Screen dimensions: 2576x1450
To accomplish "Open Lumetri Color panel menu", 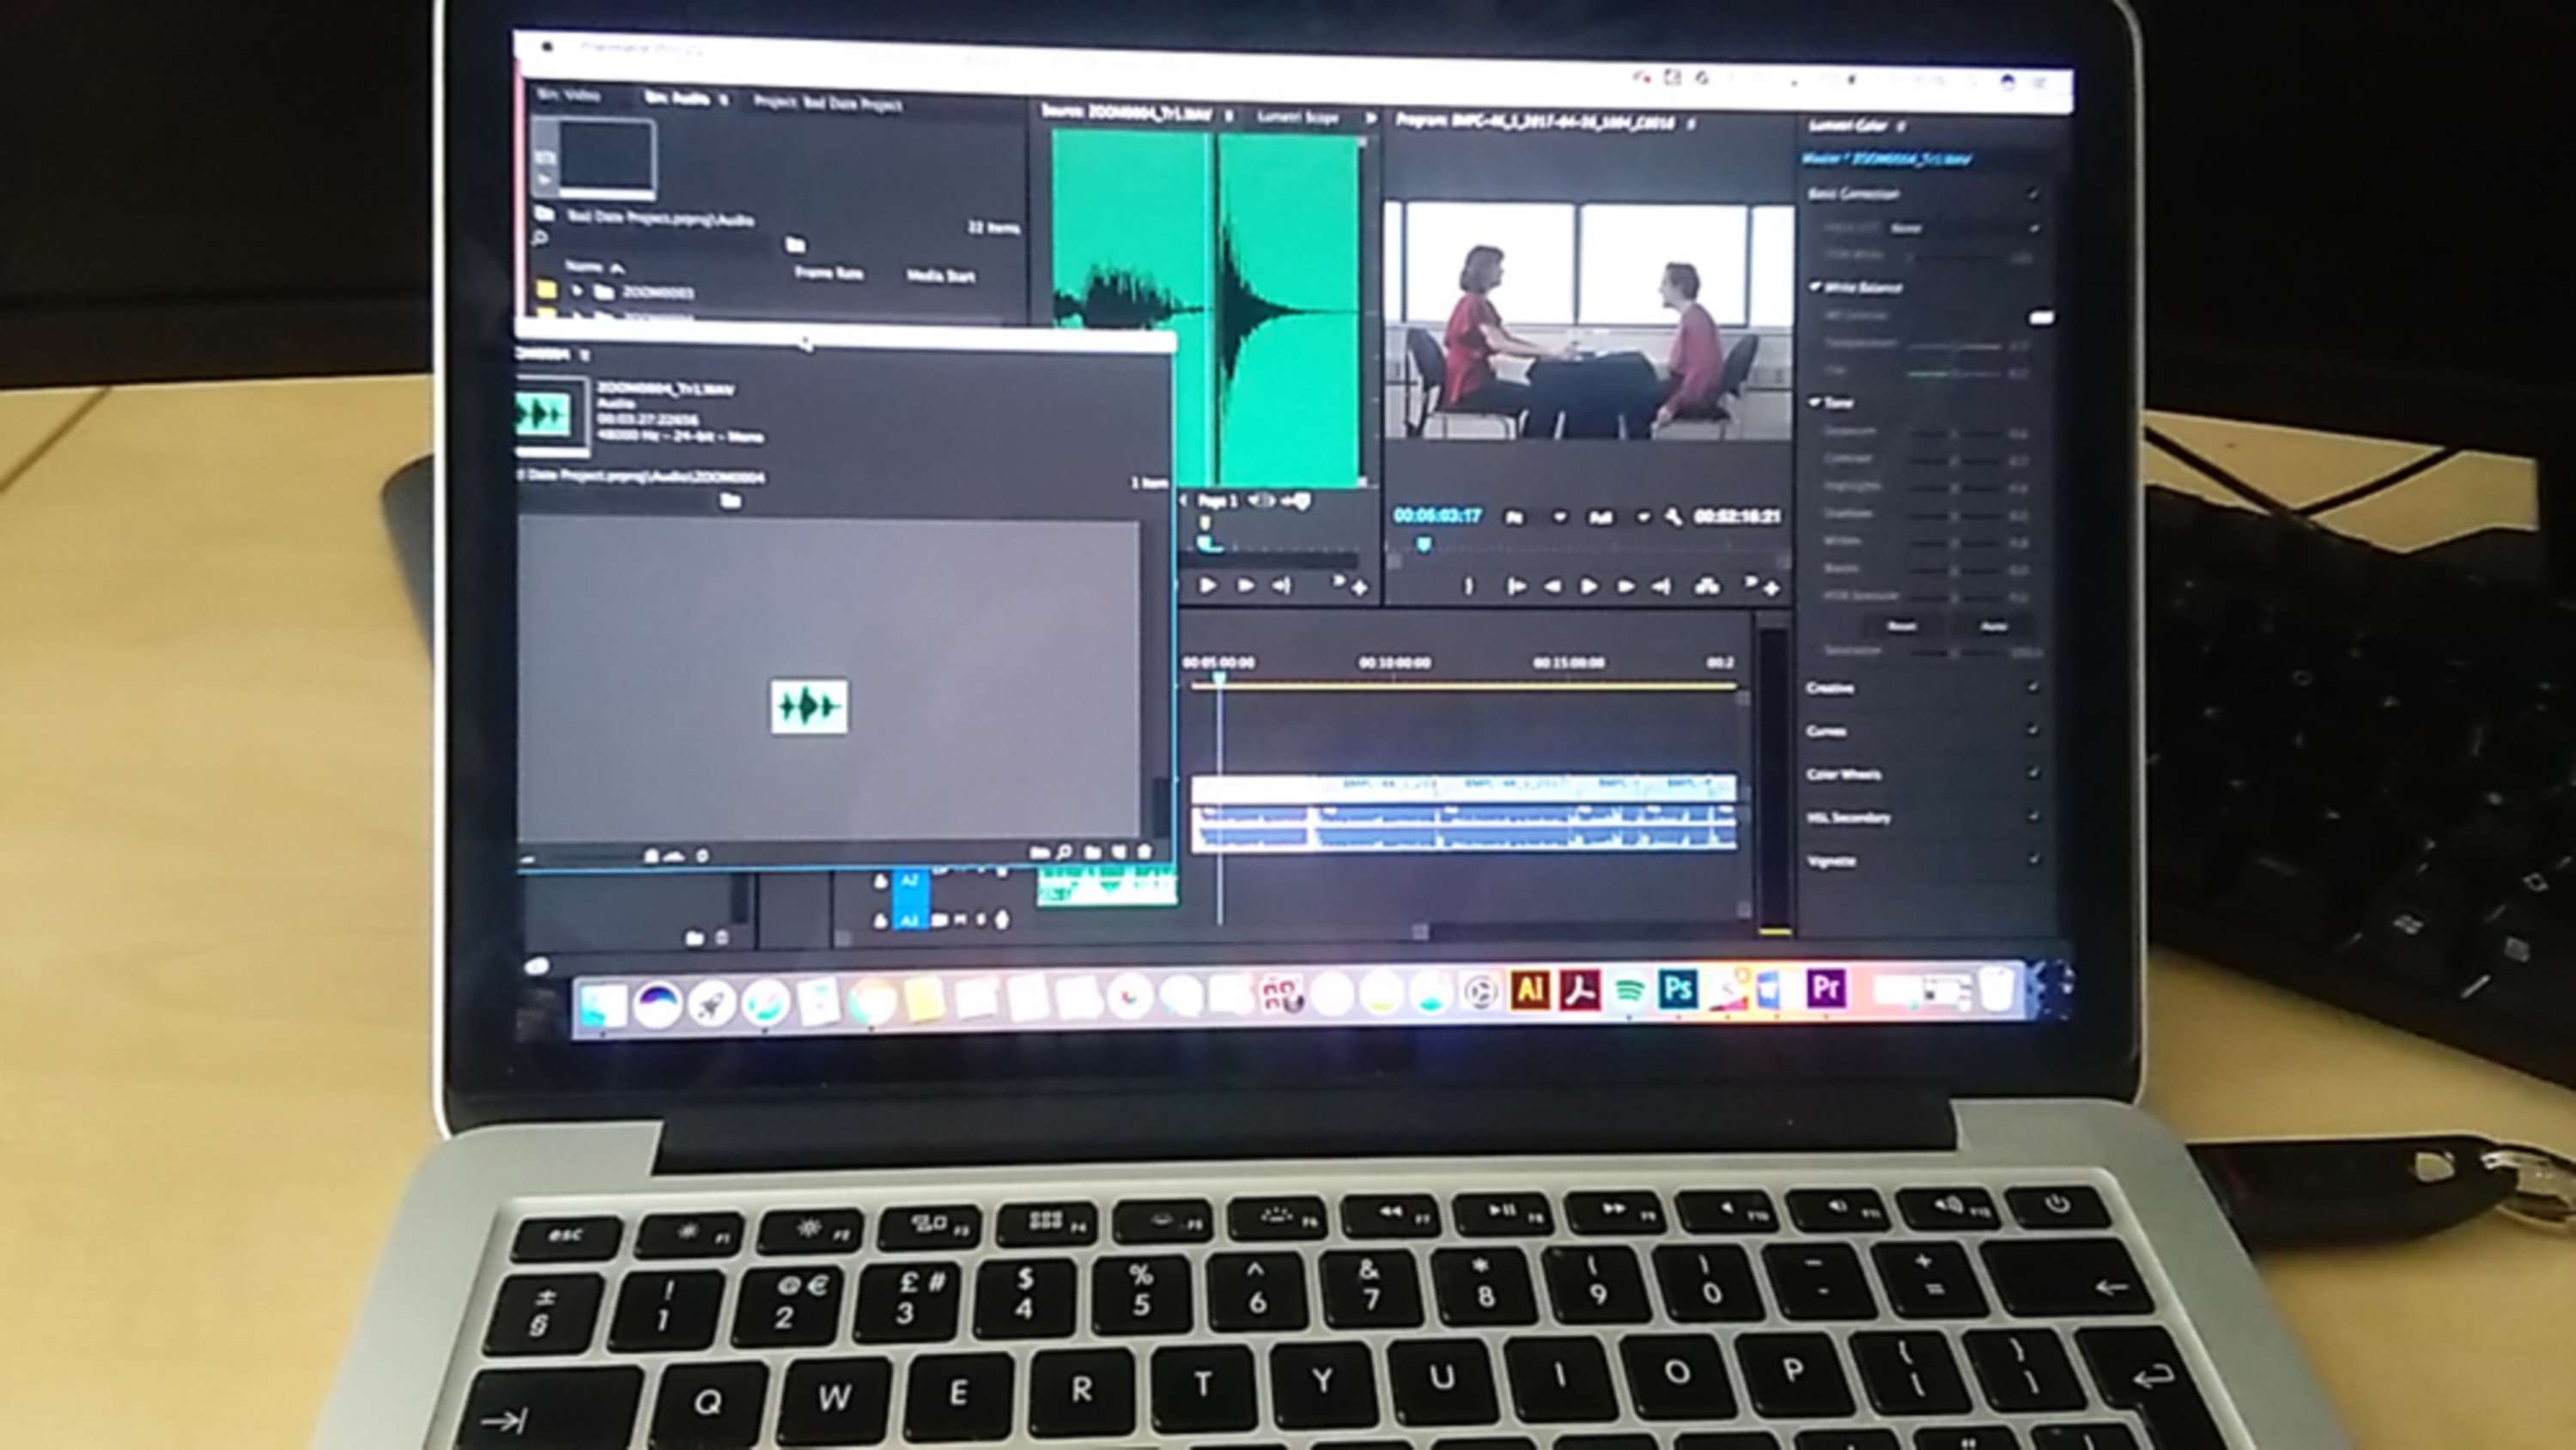I will tap(1900, 126).
